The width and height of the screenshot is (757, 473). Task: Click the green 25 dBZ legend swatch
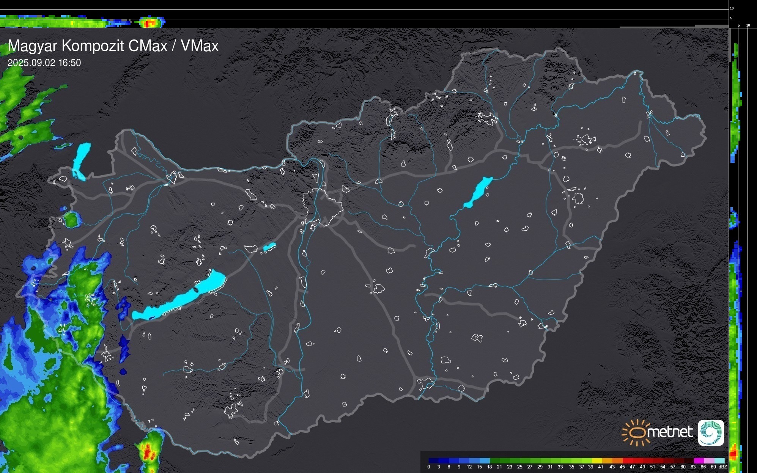point(525,460)
